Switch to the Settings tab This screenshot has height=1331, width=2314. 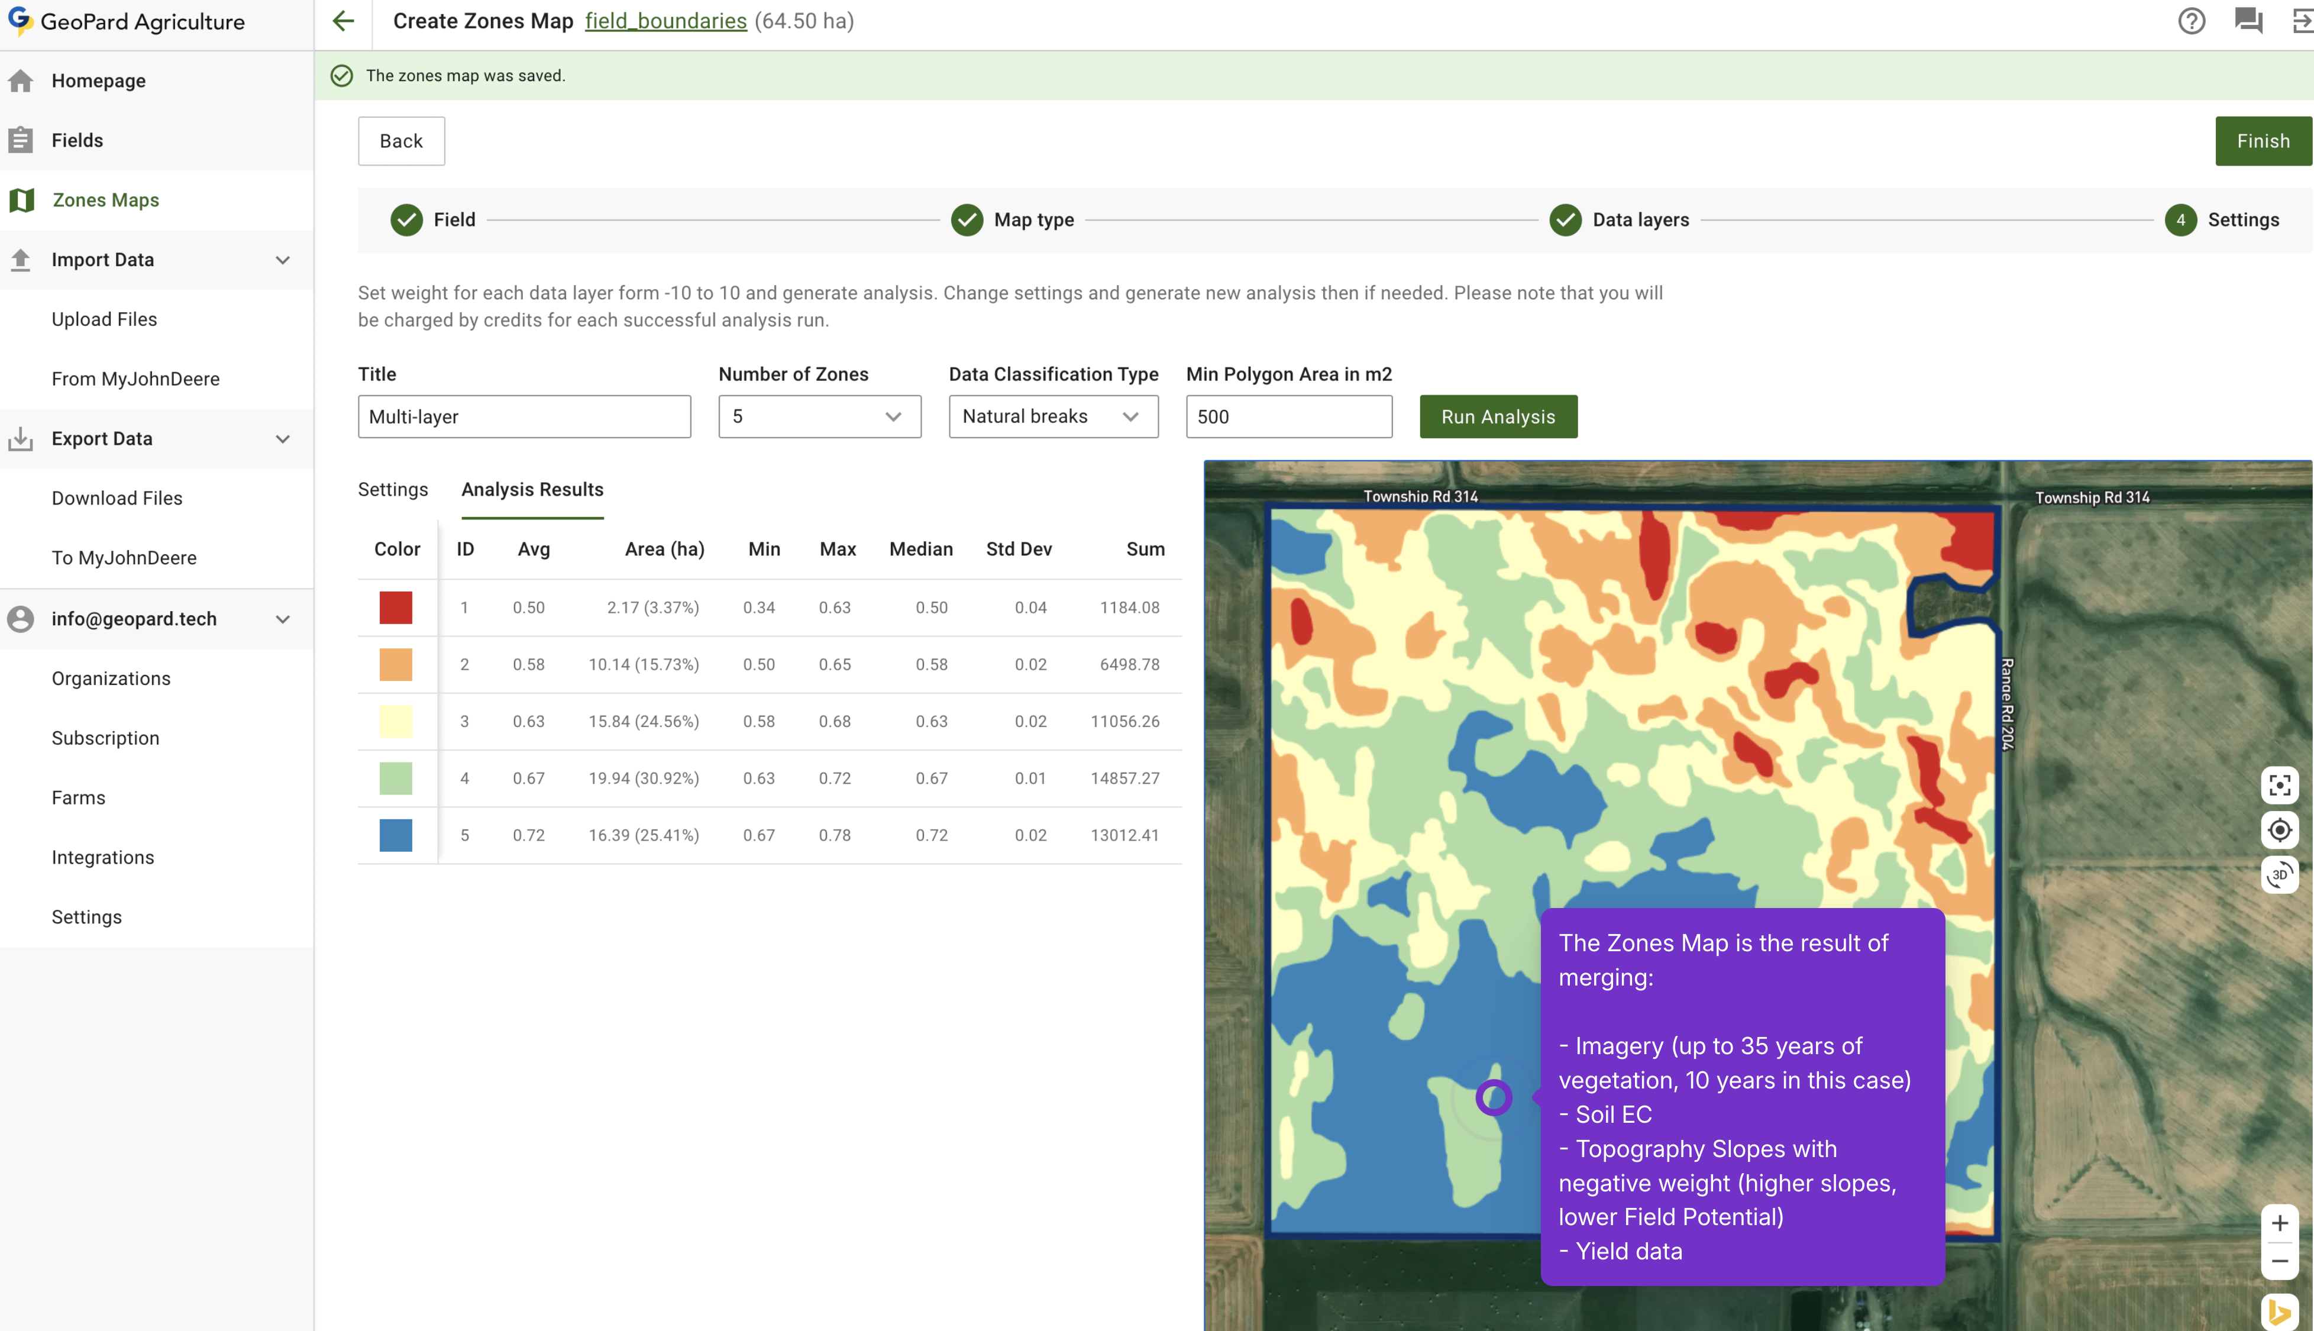392,489
